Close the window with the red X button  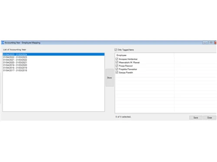(x=215, y=43)
